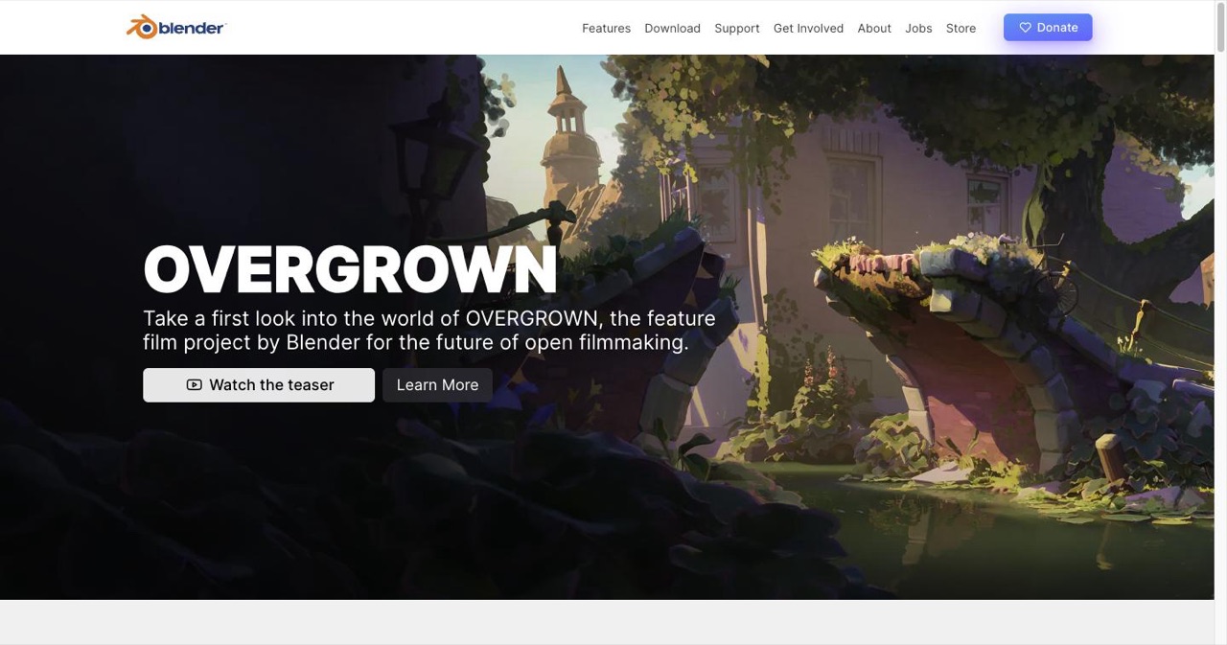The height and width of the screenshot is (645, 1227).
Task: Visit the About page
Action: coord(874,28)
